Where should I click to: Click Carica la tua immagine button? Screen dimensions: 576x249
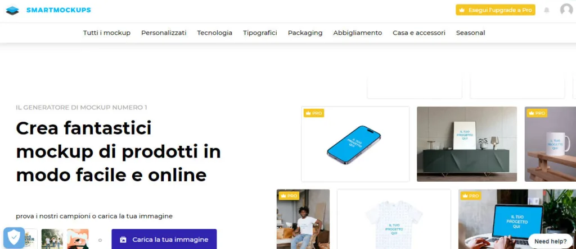164,239
